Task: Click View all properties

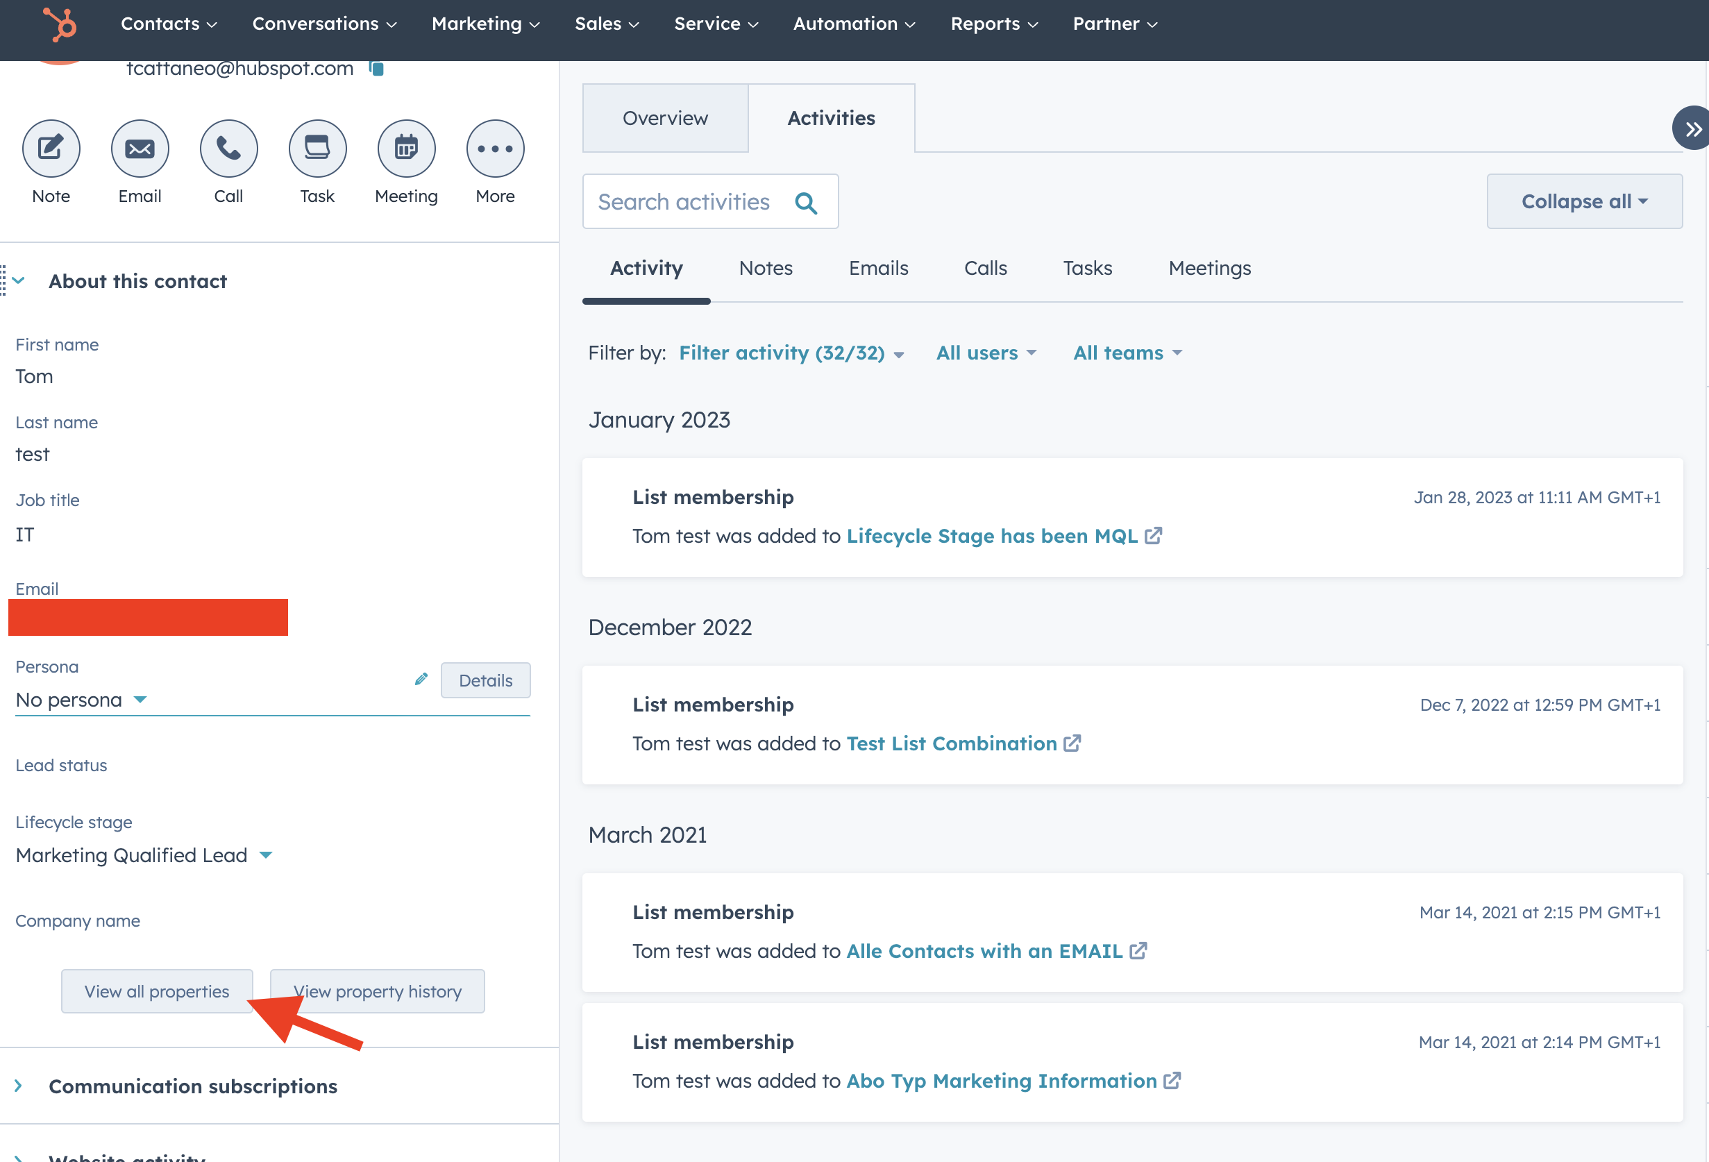Action: click(x=157, y=991)
